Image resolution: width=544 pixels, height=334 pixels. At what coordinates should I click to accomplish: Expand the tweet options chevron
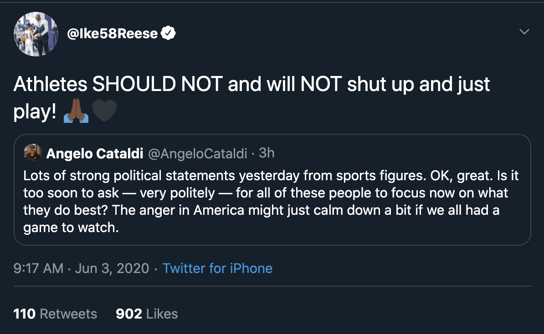point(524,32)
